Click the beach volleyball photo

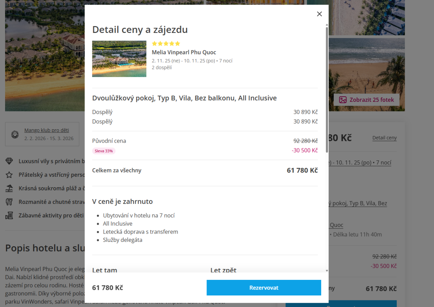point(366,72)
